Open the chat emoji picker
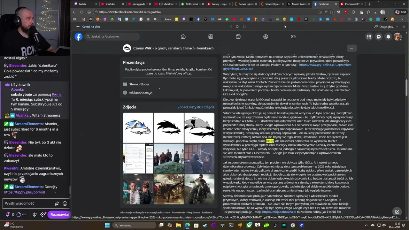This screenshot has height=230, width=409. pos(65,203)
